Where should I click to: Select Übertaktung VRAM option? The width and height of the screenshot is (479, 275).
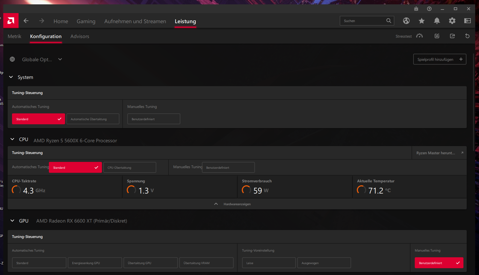point(206,263)
